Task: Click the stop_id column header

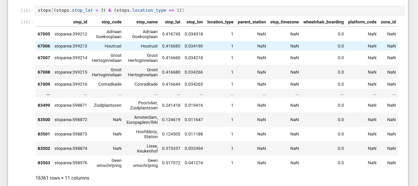Action: coord(80,22)
